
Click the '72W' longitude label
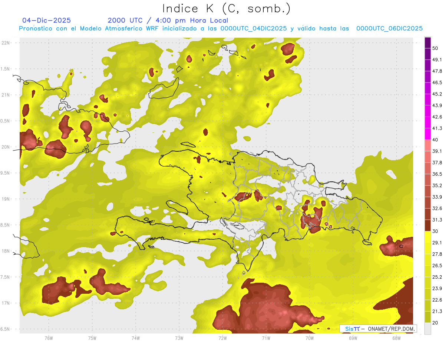click(222, 338)
